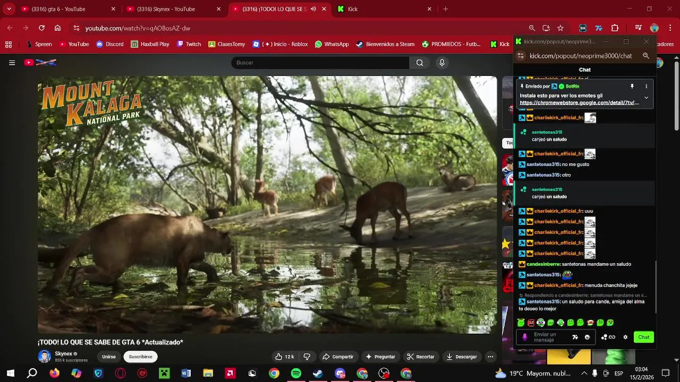Like the video showing 12 k
This screenshot has width=680, height=382.
click(x=284, y=357)
